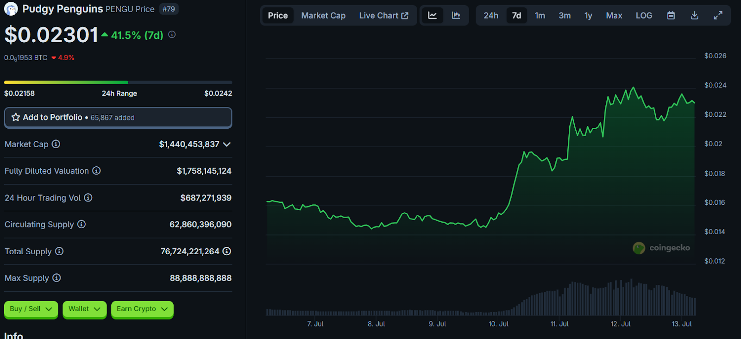Click the star icon in Add to Portfolio
Screen dimensions: 741x339
16,117
